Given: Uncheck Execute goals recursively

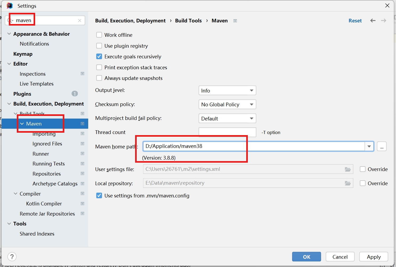Looking at the screenshot, I should [99, 56].
